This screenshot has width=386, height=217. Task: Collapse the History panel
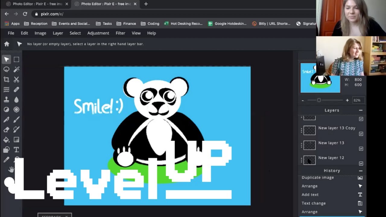[361, 171]
